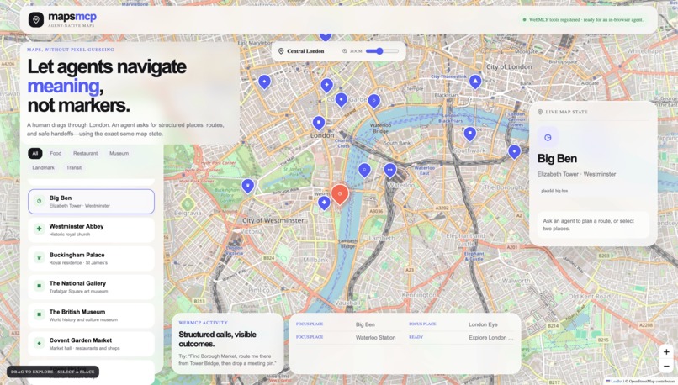Click the placeId big-ben text
Viewport: 678px width, 385px height.
[x=554, y=191]
